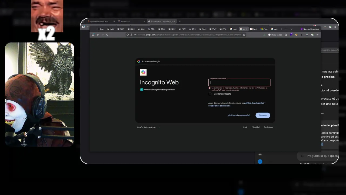Screen dimensions: 346x195
Task: Click the lock icon in address bar
Action: [x=131, y=35]
